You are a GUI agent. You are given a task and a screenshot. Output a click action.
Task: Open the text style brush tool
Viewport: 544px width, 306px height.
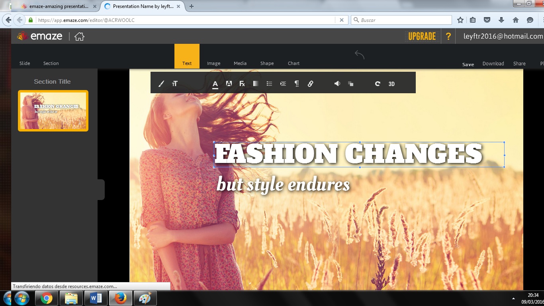tap(161, 84)
